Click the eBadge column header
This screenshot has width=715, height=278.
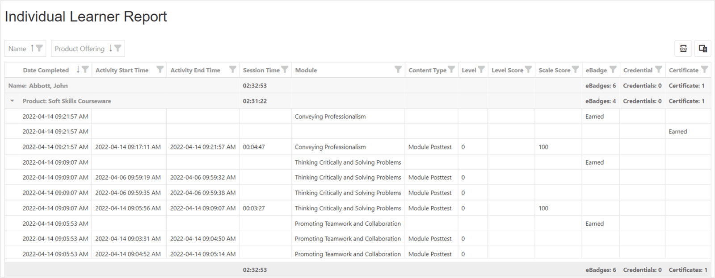(596, 70)
